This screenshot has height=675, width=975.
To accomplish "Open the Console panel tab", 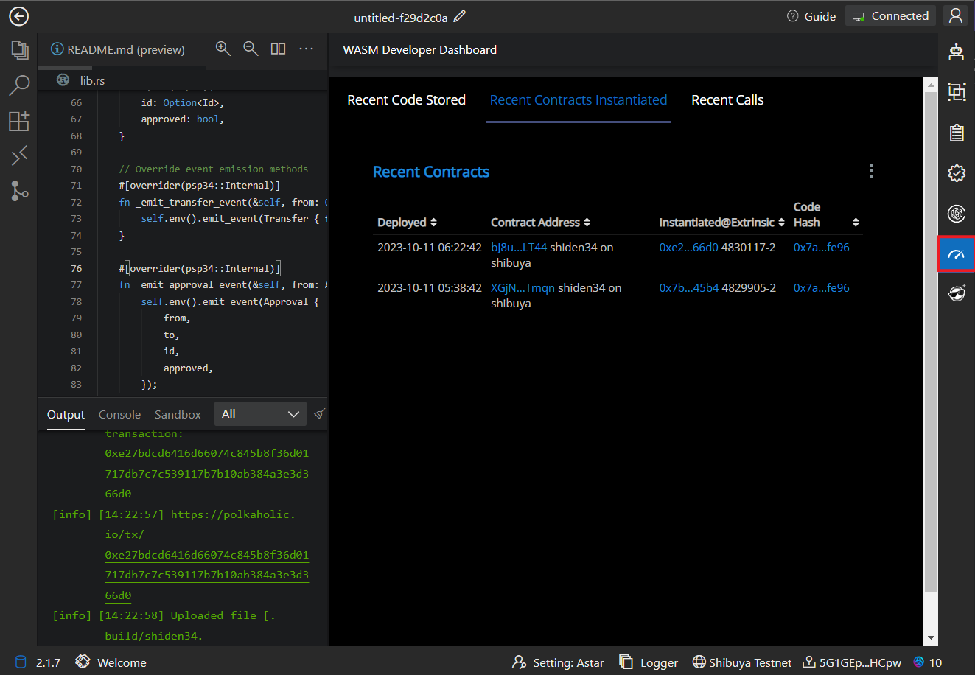I will tap(119, 415).
